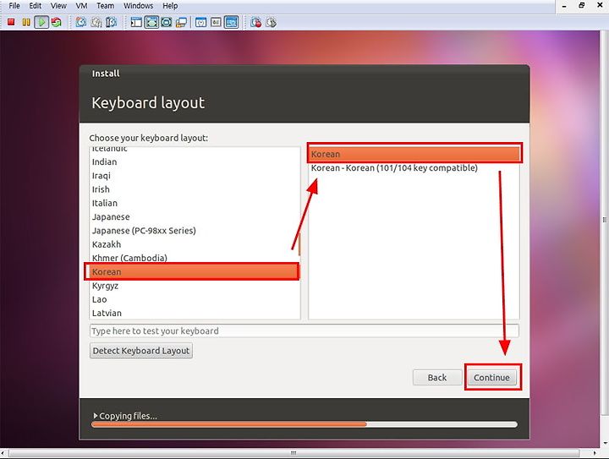This screenshot has width=609, height=459.
Task: Click the Continue button
Action: 491,377
